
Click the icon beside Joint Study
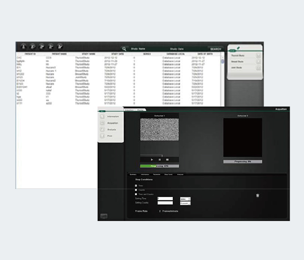(x=258, y=68)
